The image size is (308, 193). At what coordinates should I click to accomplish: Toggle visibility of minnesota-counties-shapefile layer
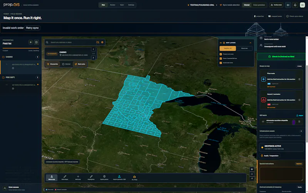(263, 122)
